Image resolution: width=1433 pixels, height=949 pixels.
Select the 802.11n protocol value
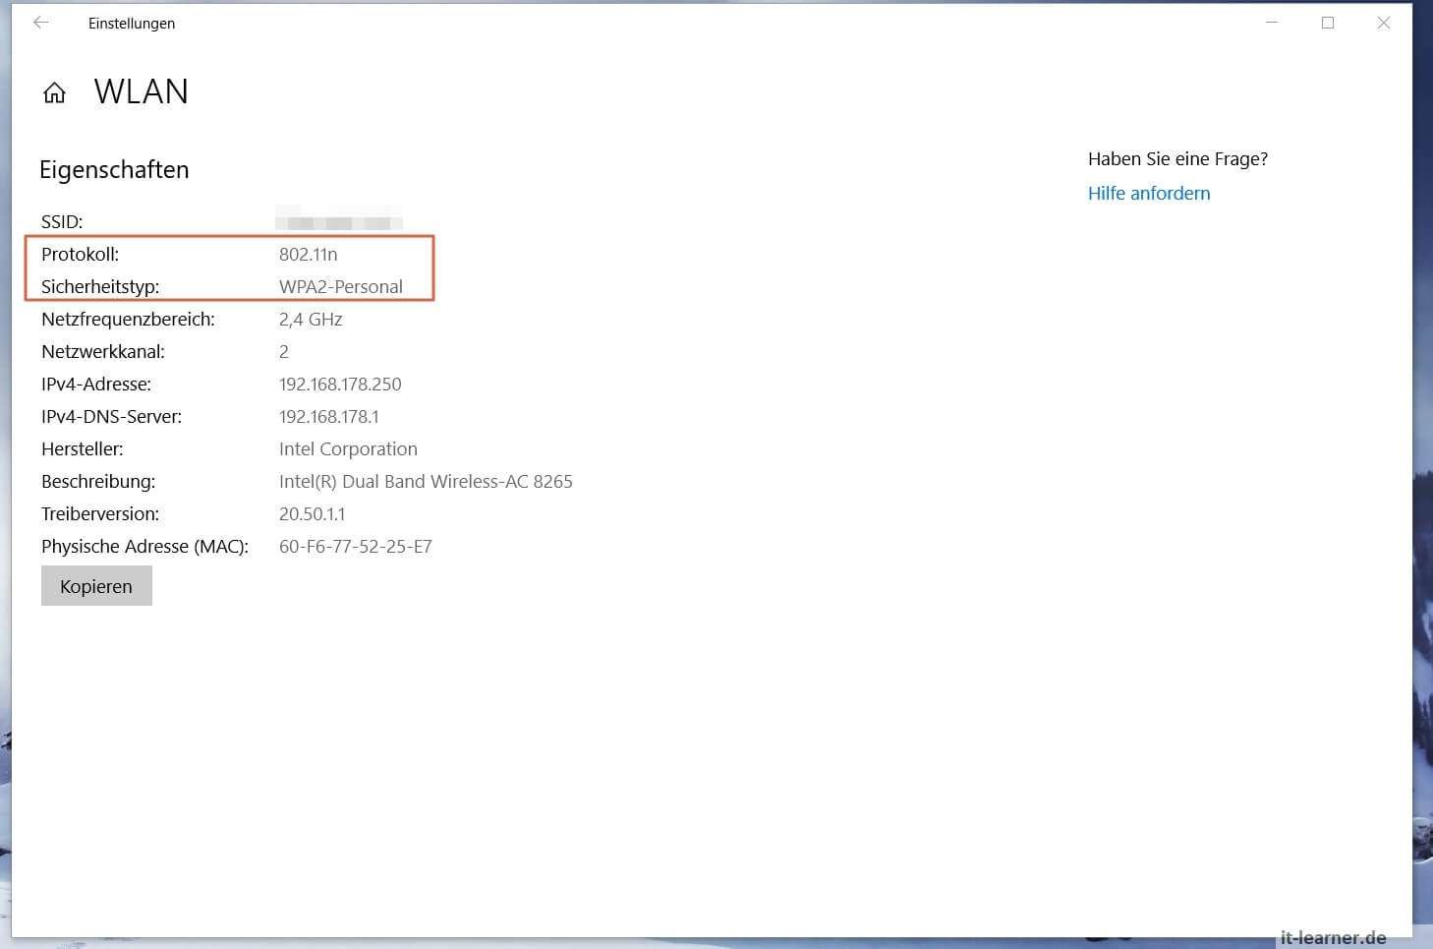(308, 255)
